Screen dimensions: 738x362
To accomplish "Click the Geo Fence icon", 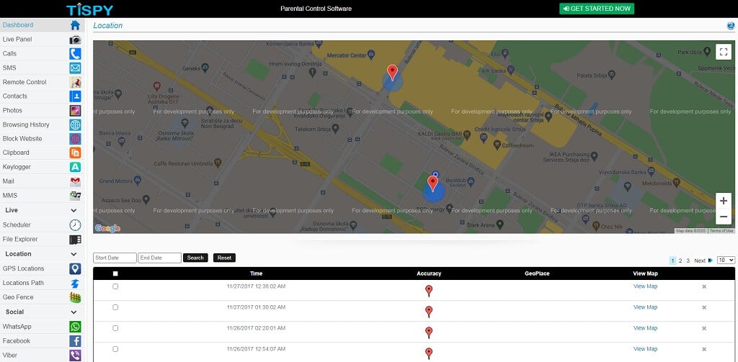I will 75,297.
